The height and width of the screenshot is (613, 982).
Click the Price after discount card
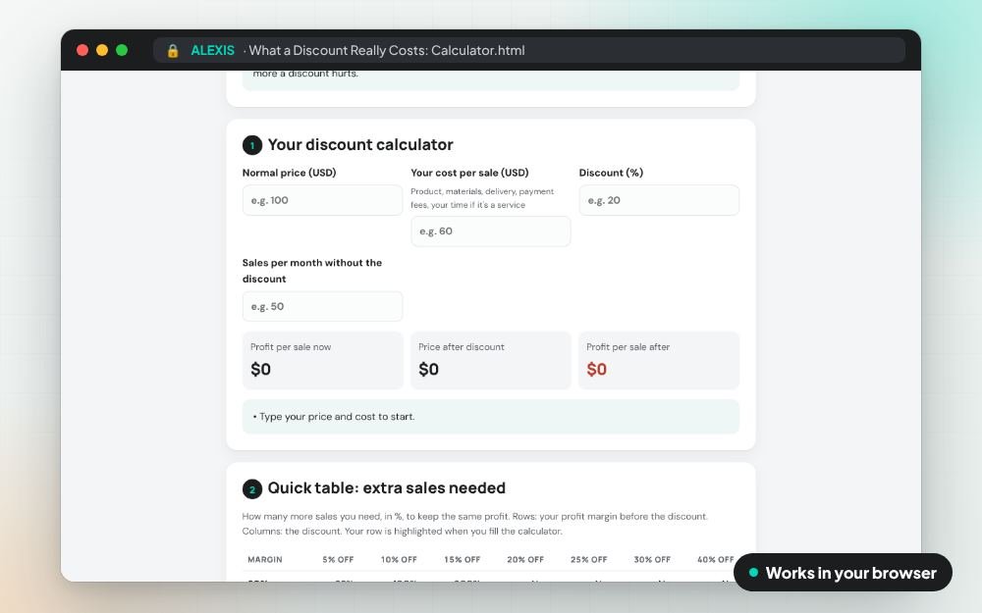click(x=490, y=360)
